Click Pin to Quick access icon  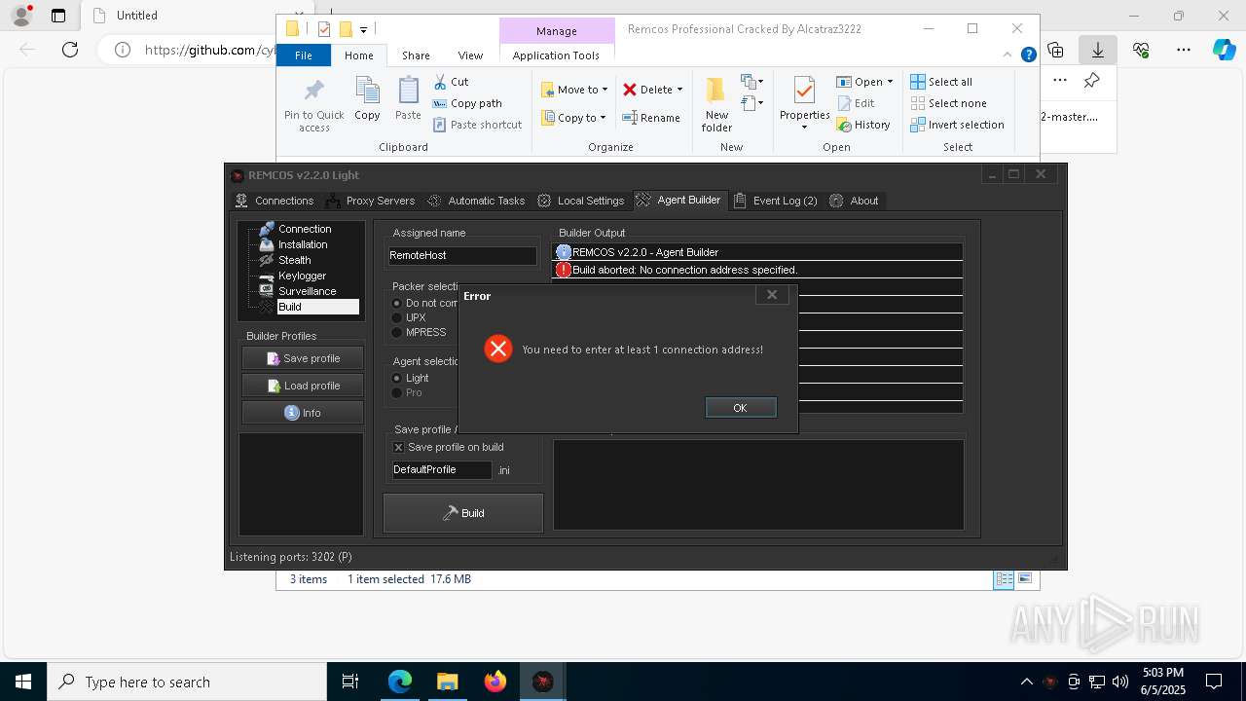(313, 92)
